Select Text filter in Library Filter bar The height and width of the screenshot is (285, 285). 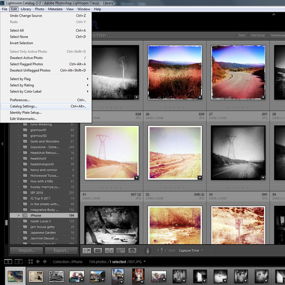pyautogui.click(x=242, y=35)
